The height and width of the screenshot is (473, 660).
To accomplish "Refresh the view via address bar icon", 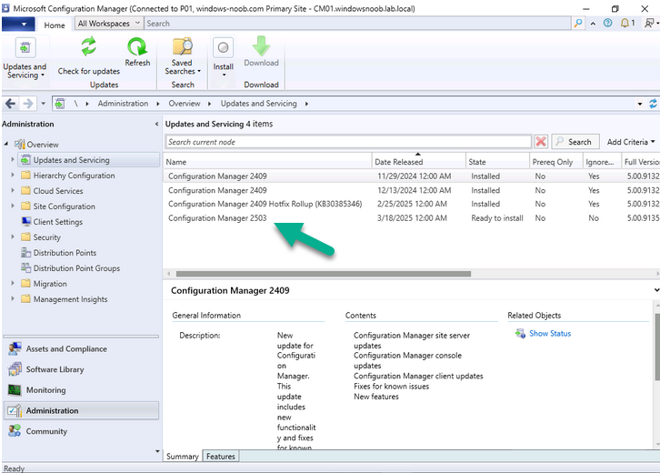I will click(653, 103).
